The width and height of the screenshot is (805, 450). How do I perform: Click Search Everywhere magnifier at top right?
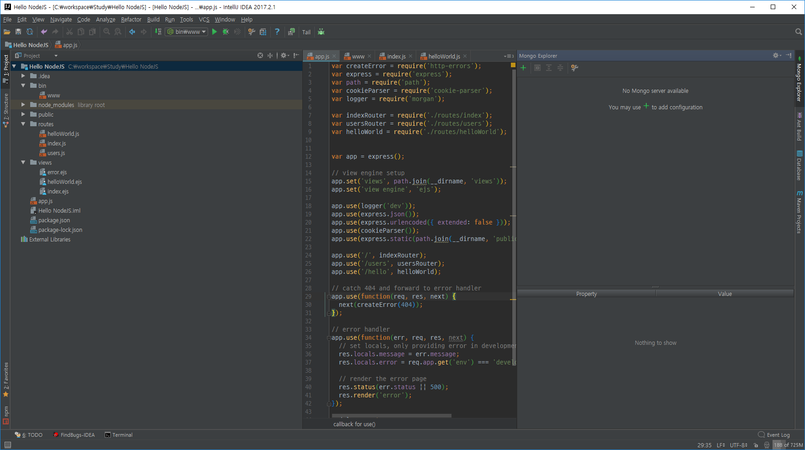click(799, 32)
